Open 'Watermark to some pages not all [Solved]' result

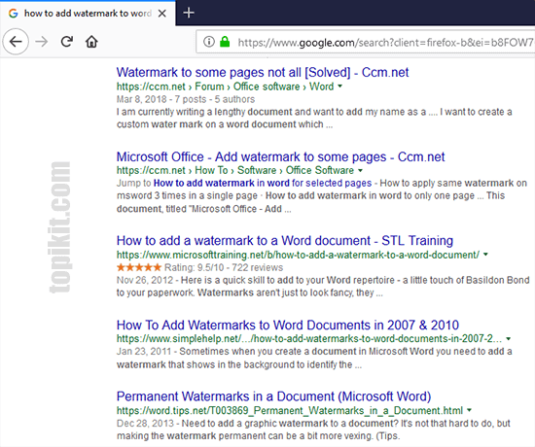click(x=263, y=72)
